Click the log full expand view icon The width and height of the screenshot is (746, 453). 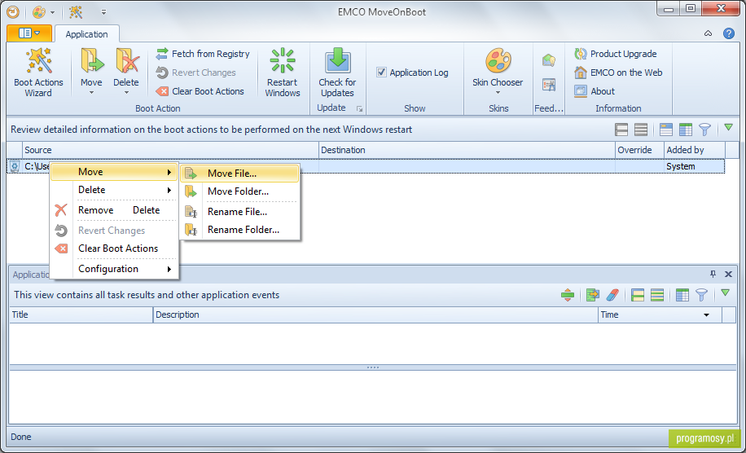click(638, 295)
